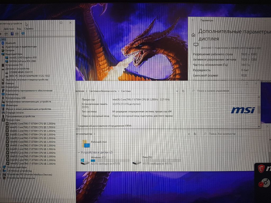The height and width of the screenshot is (203, 271).
Task: Click the Data (D:) free space bar
Action: (162, 160)
